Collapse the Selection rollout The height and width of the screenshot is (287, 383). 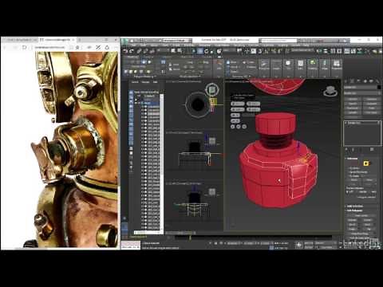click(x=353, y=159)
